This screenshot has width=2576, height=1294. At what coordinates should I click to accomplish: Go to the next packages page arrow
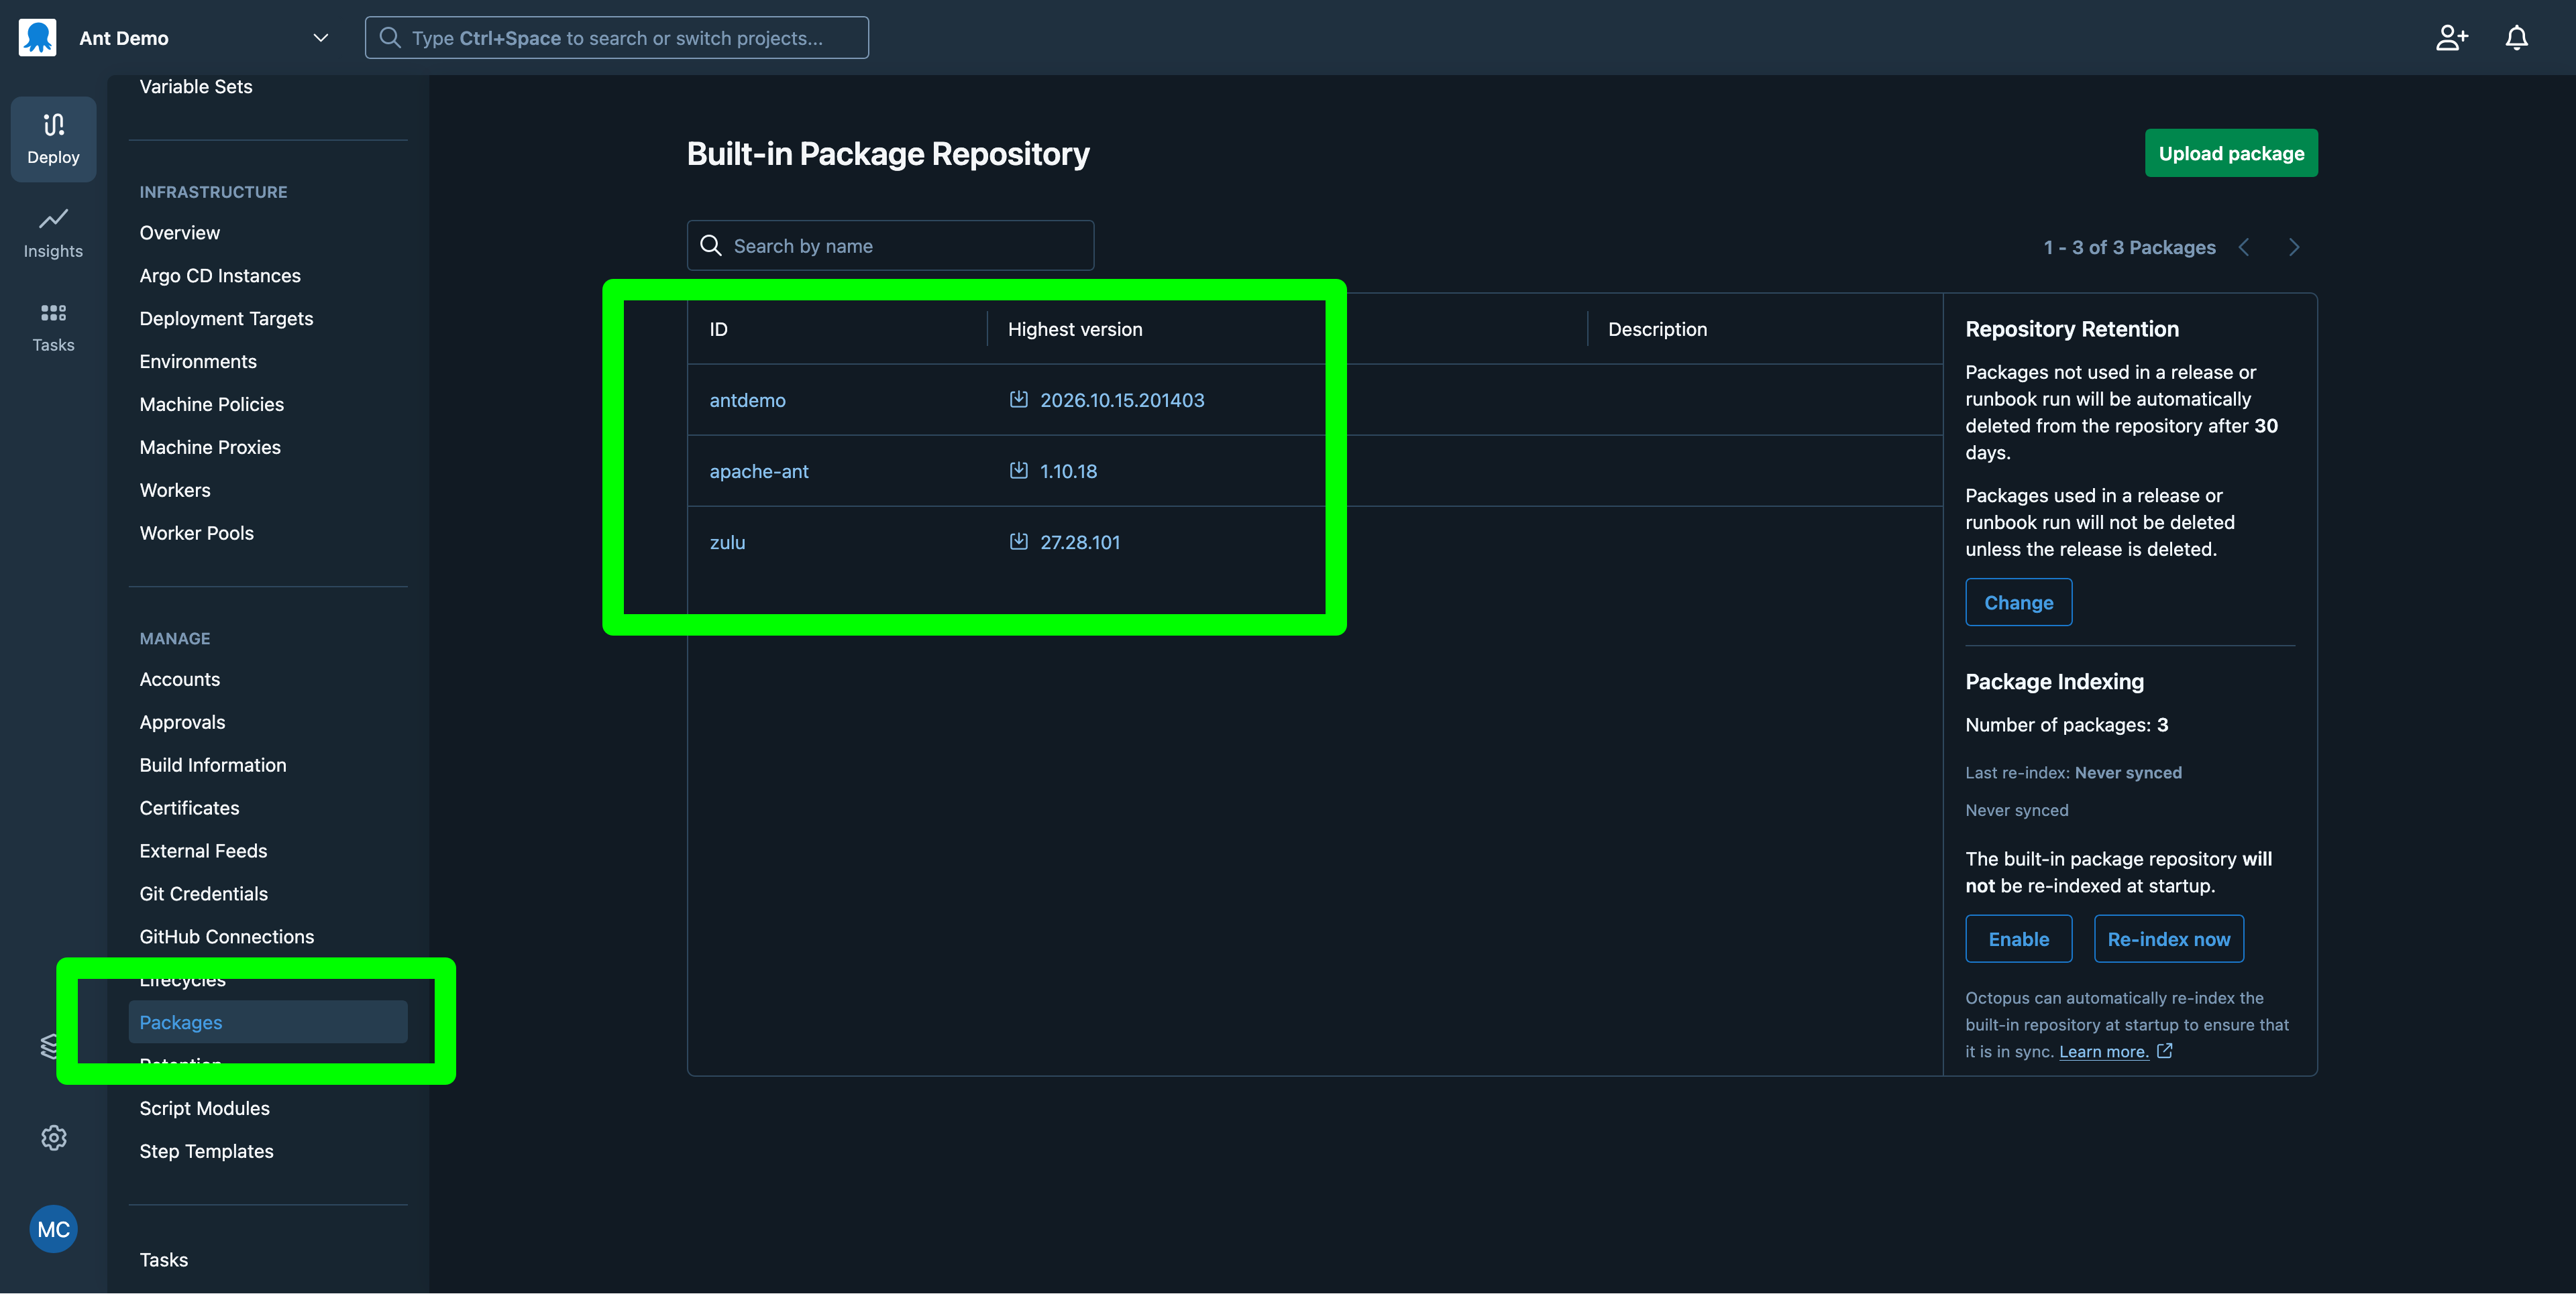2294,247
